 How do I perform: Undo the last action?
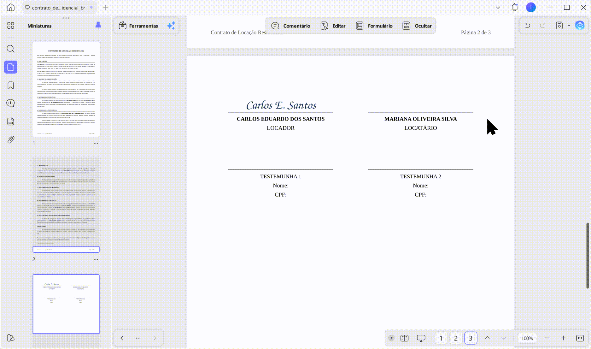coord(528,25)
